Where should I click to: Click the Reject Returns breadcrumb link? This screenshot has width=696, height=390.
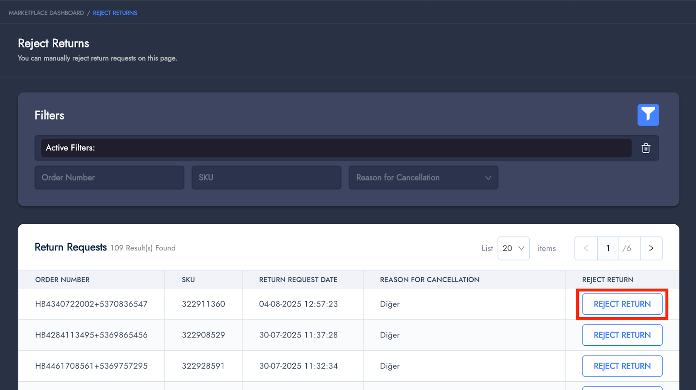115,13
